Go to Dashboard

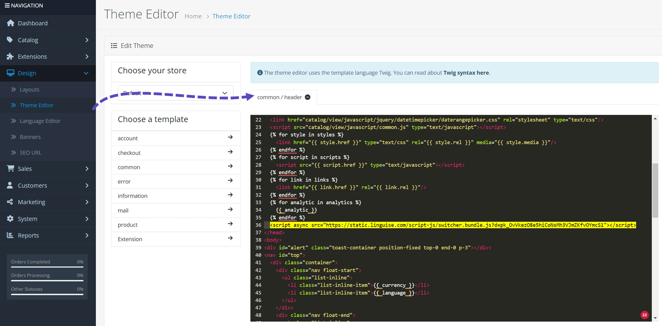33,23
